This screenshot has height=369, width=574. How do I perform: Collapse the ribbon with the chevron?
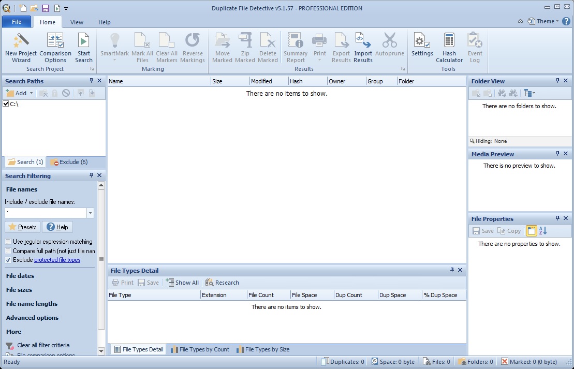click(x=520, y=21)
